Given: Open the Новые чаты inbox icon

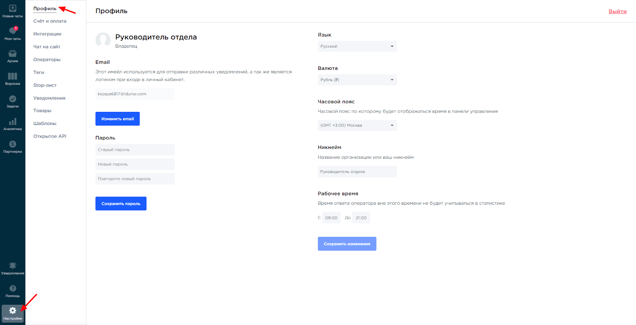Looking at the screenshot, I should [x=12, y=9].
